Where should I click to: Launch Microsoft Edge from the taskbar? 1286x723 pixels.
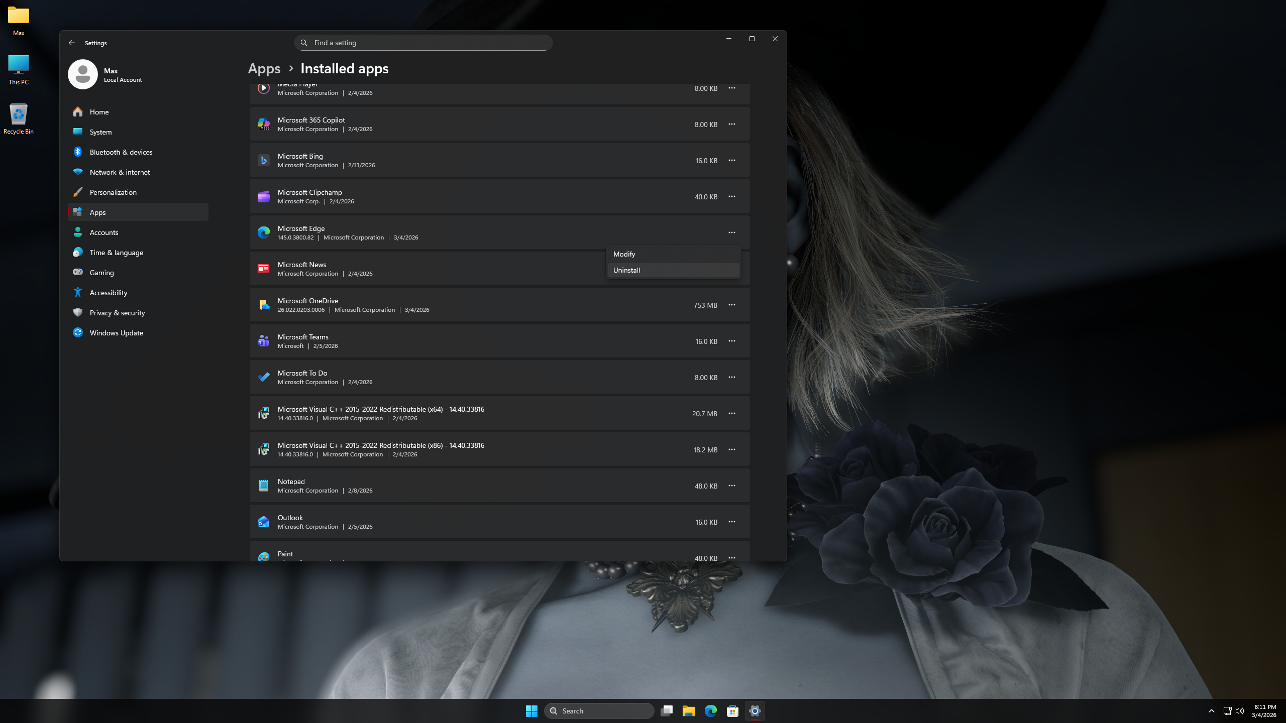coord(711,711)
